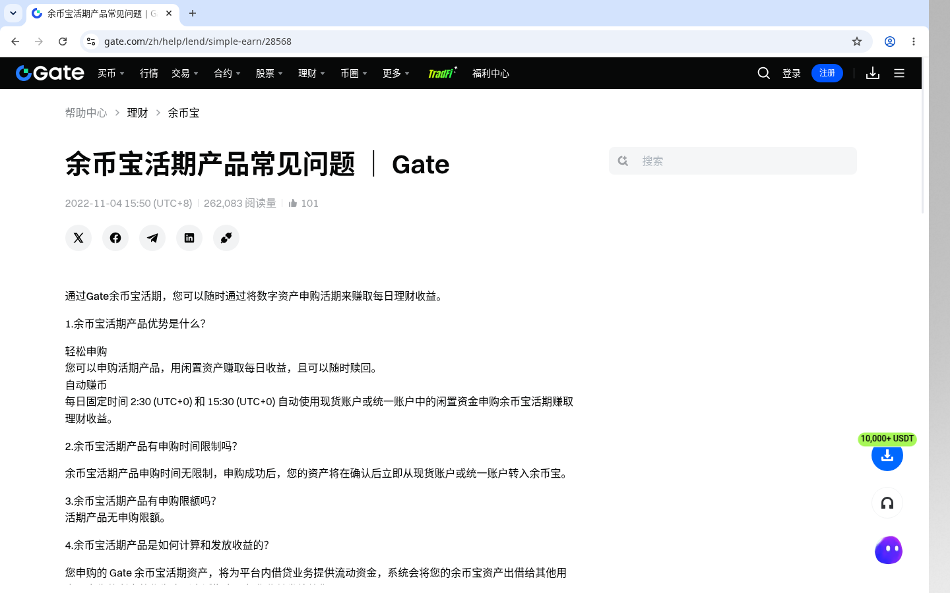Share article on Facebook
The width and height of the screenshot is (950, 593).
pyautogui.click(x=115, y=238)
